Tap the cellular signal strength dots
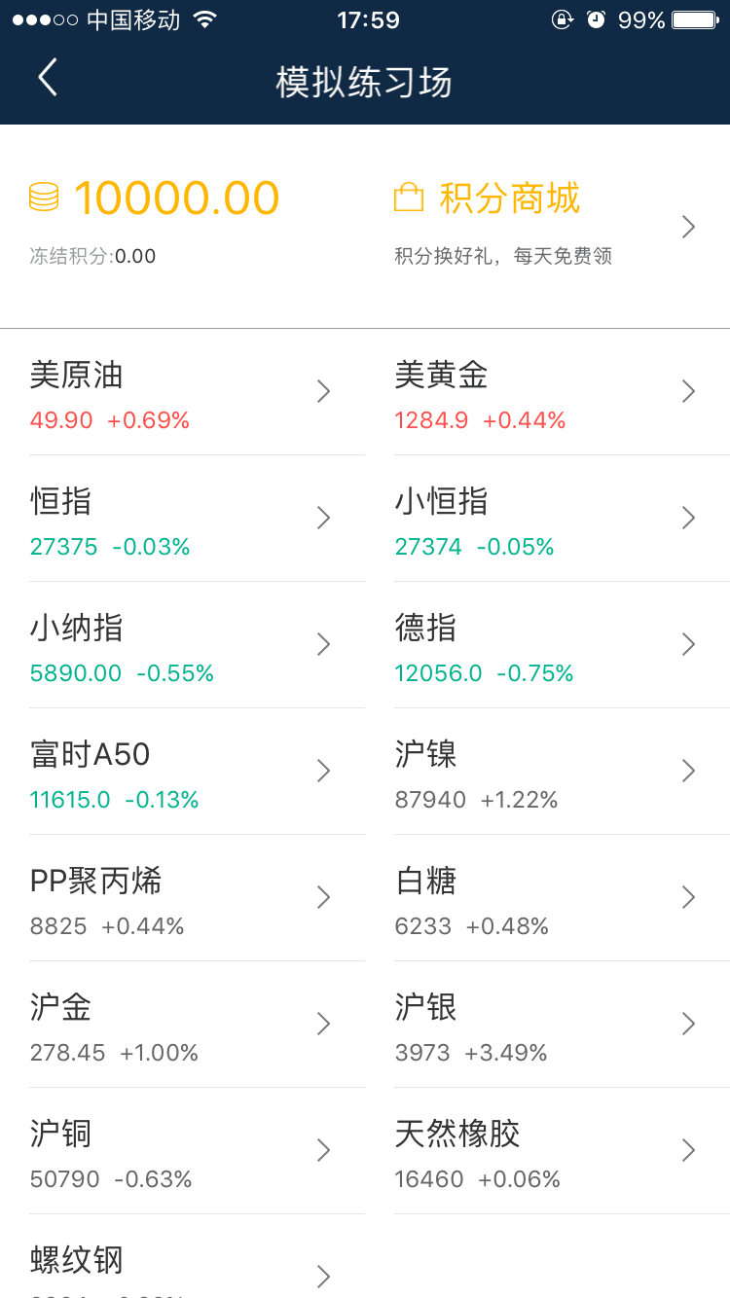Viewport: 730px width, 1298px height. [45, 19]
